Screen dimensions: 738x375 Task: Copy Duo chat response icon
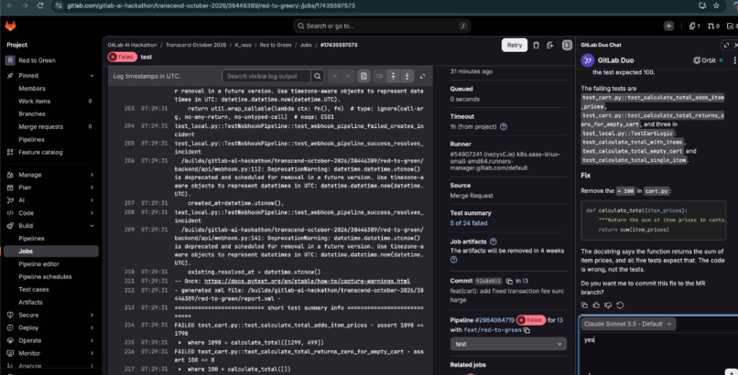(x=584, y=305)
